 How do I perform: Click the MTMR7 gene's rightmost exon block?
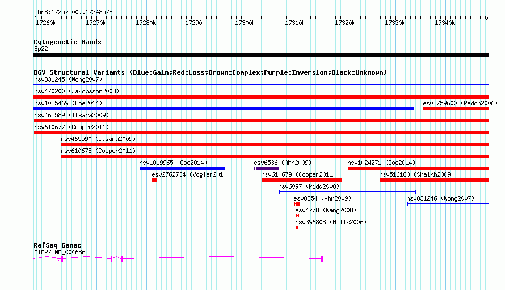coord(322,258)
